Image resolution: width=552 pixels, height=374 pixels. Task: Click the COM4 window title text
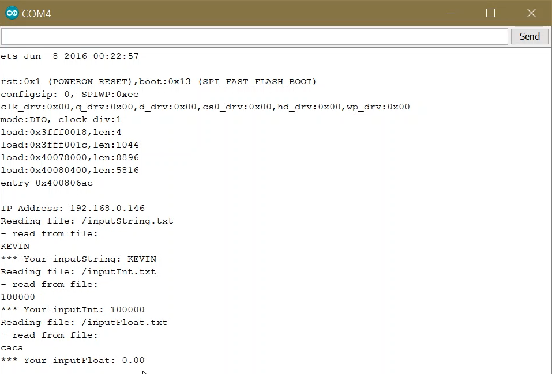pos(36,13)
